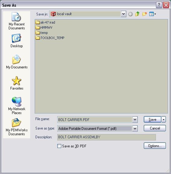Open the Views menu icon
The width and height of the screenshot is (171, 174).
153,14
